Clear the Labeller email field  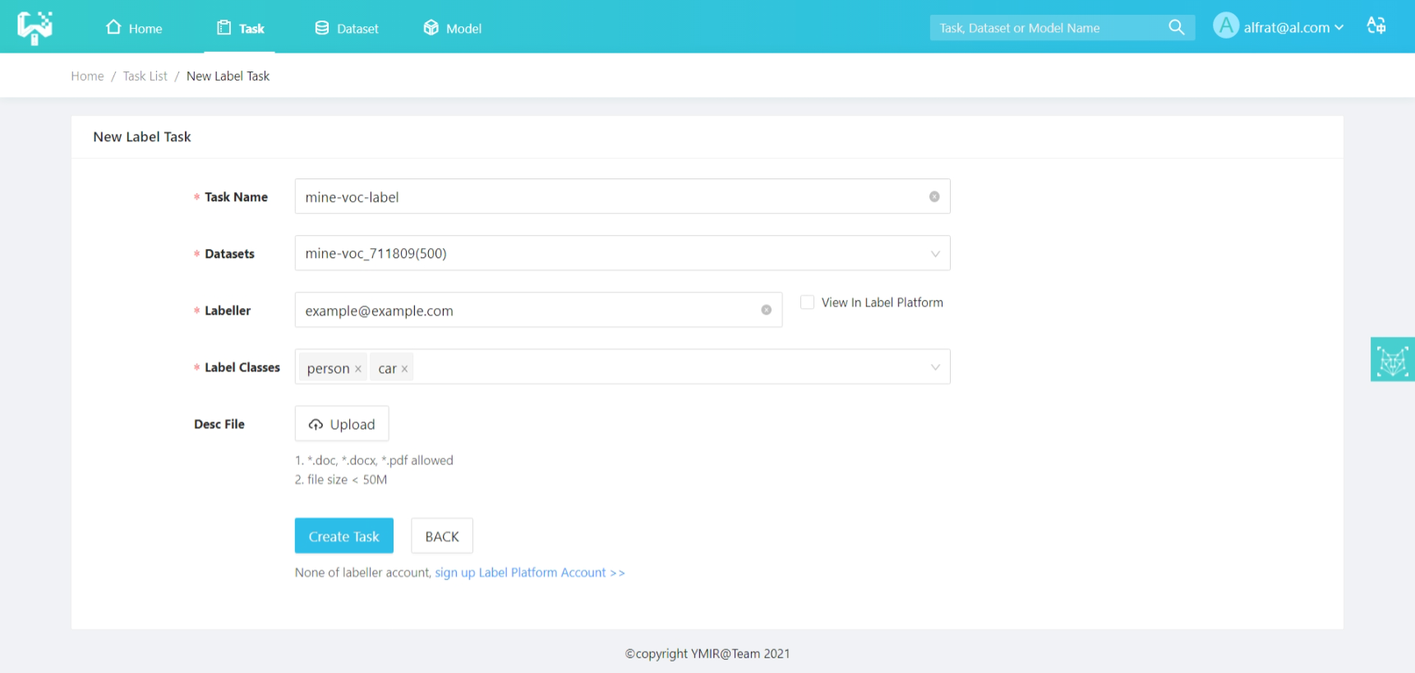tap(766, 310)
